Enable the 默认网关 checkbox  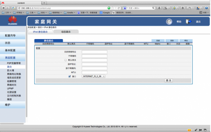point(65,60)
